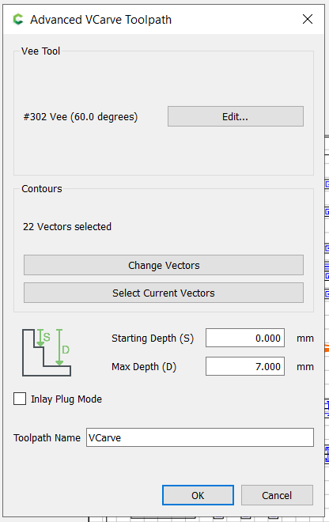329x522 pixels.
Task: Close the Advanced VCarve Toolpath dialog
Action: tap(308, 19)
